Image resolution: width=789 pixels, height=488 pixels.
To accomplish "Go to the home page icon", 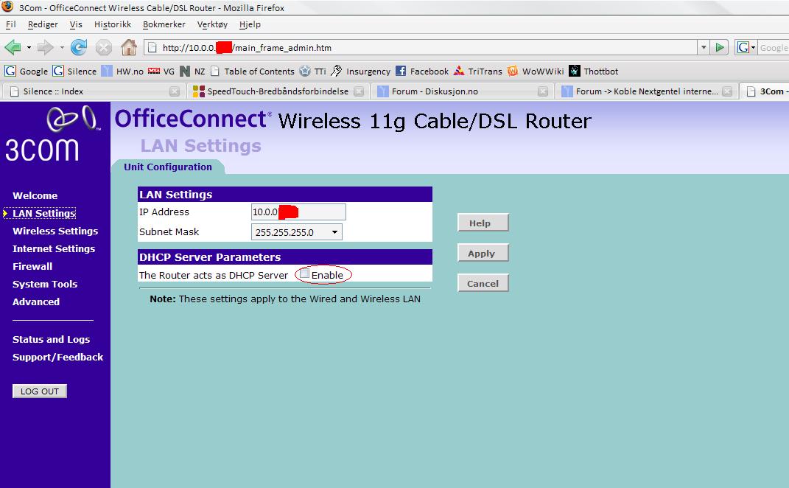I will click(x=129, y=48).
